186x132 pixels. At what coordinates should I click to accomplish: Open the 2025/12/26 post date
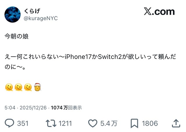point(33,108)
